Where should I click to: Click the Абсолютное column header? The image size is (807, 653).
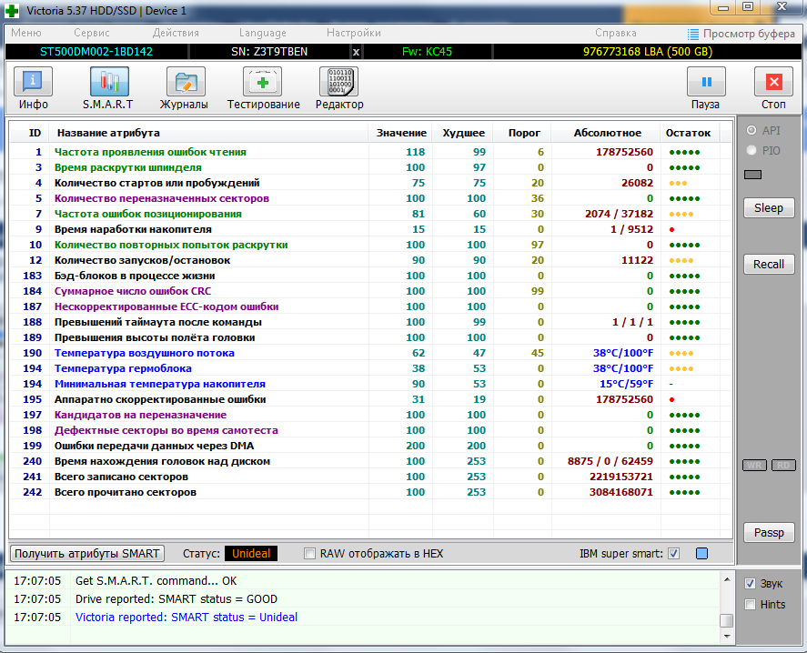[607, 133]
